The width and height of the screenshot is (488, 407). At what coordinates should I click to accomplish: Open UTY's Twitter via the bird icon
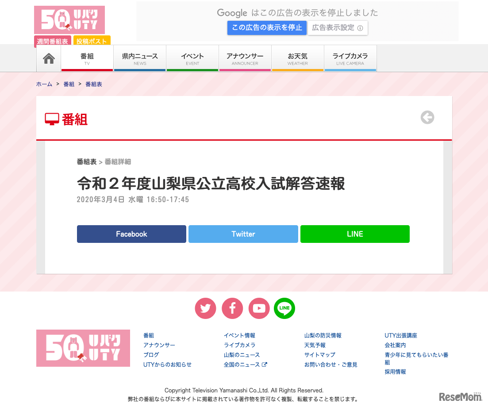[205, 308]
